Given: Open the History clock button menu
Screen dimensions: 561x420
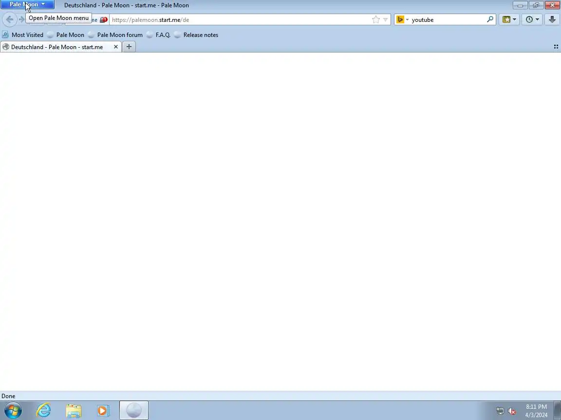Looking at the screenshot, I should 532,19.
